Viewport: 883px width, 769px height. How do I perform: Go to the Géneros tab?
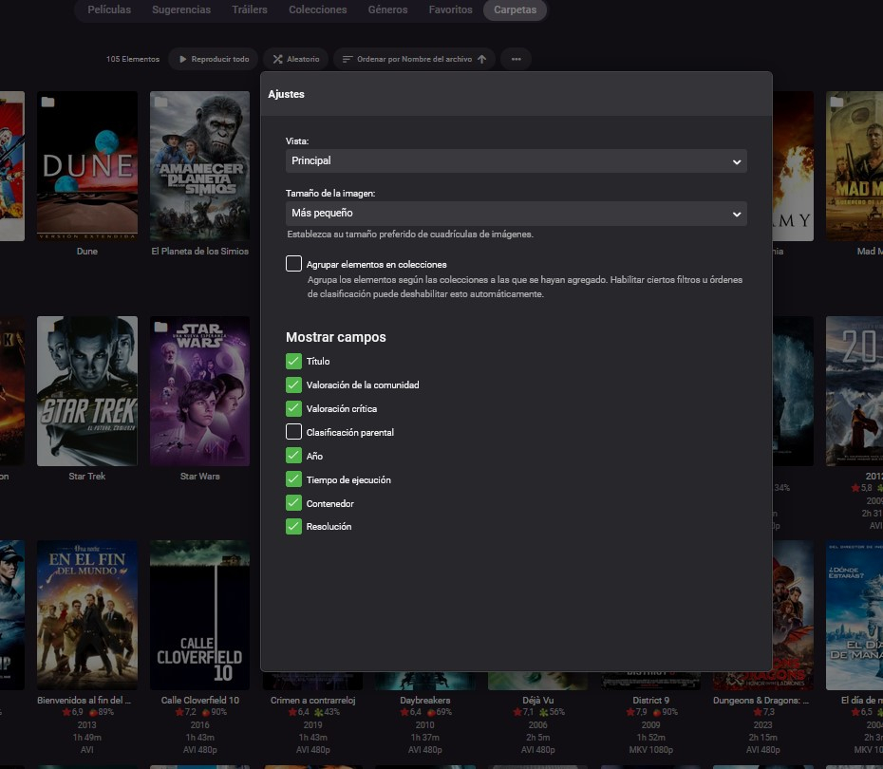(387, 9)
